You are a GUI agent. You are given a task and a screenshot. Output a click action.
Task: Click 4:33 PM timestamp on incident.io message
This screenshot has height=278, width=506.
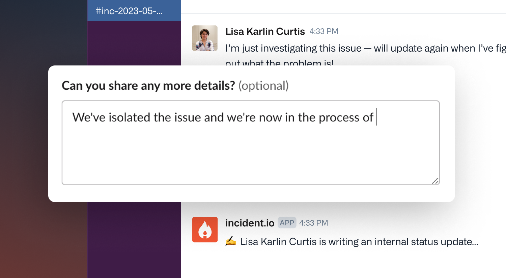(x=314, y=223)
